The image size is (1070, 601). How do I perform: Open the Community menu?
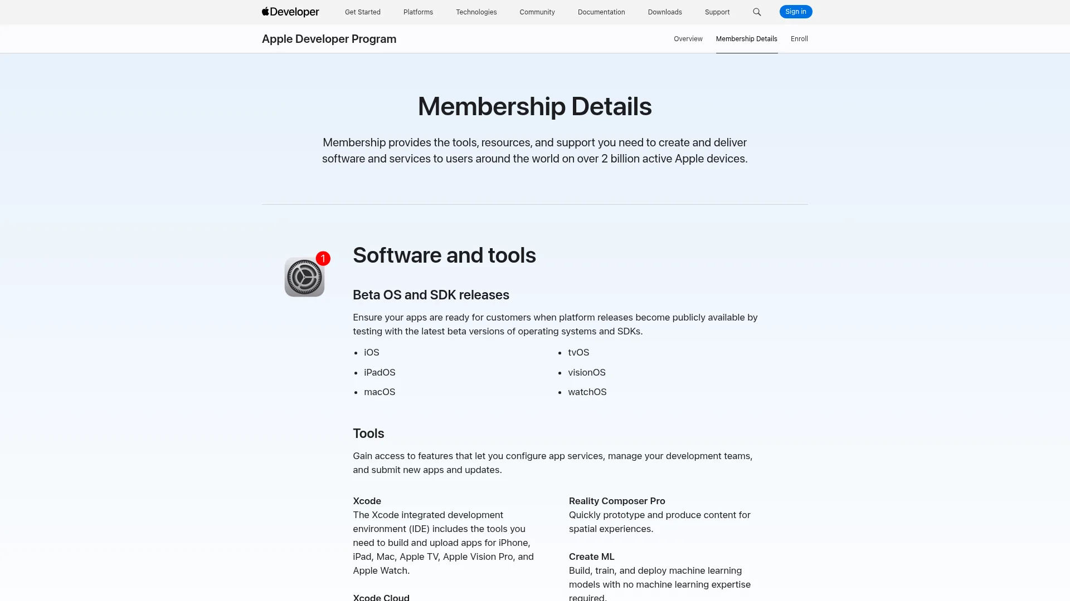pos(537,12)
